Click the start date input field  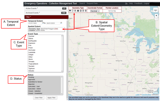tap(35, 23)
